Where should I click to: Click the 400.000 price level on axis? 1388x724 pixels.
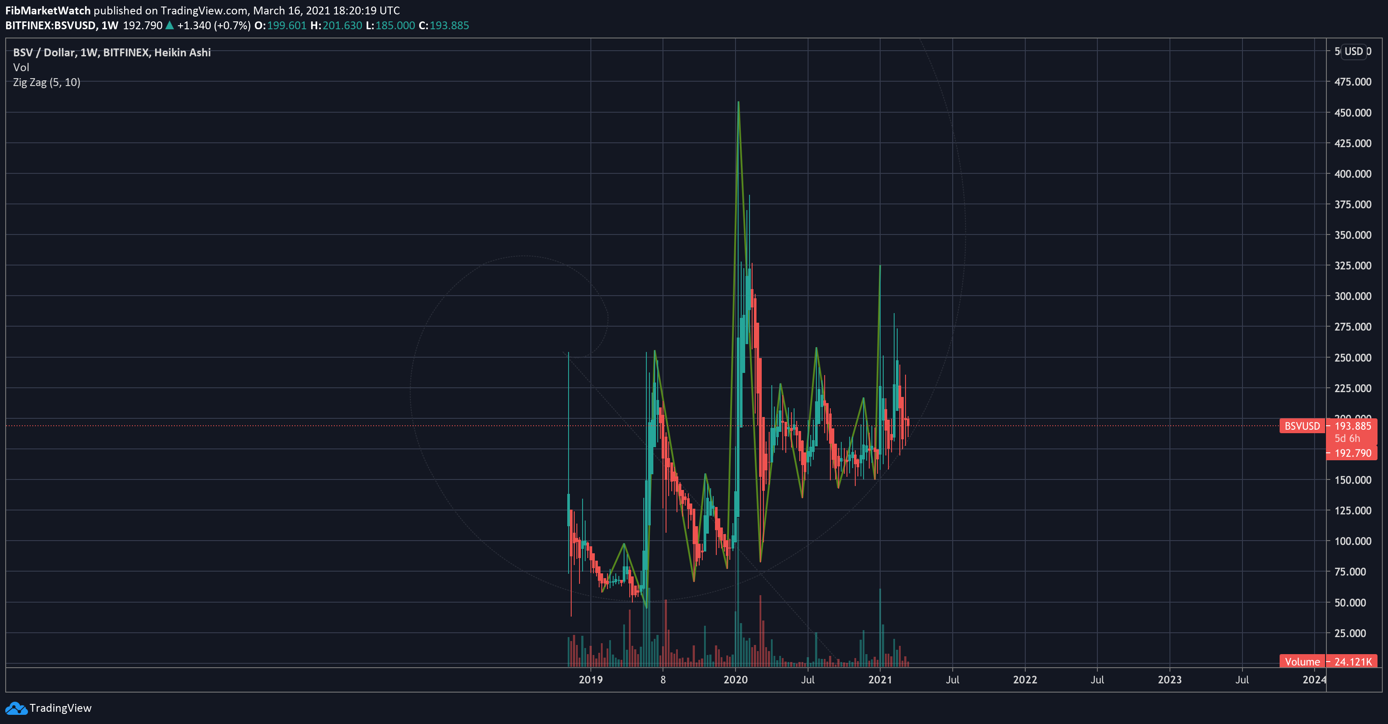(x=1353, y=174)
